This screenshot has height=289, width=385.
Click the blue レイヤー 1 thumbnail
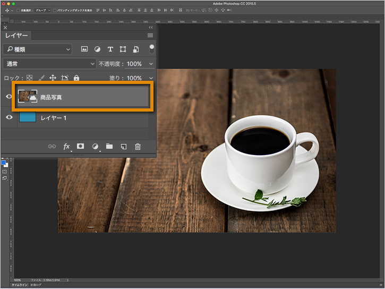(x=28, y=117)
